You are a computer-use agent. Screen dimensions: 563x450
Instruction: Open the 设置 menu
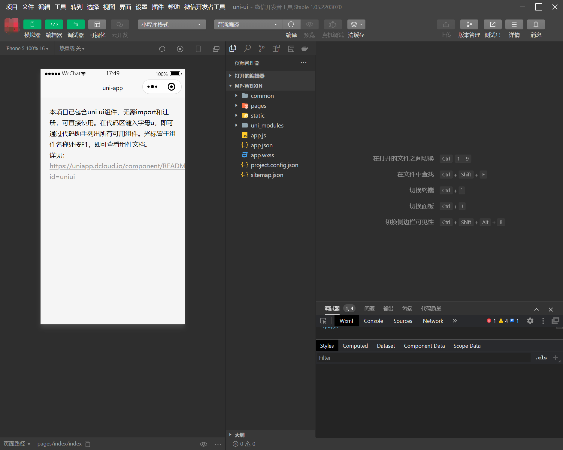click(x=141, y=7)
